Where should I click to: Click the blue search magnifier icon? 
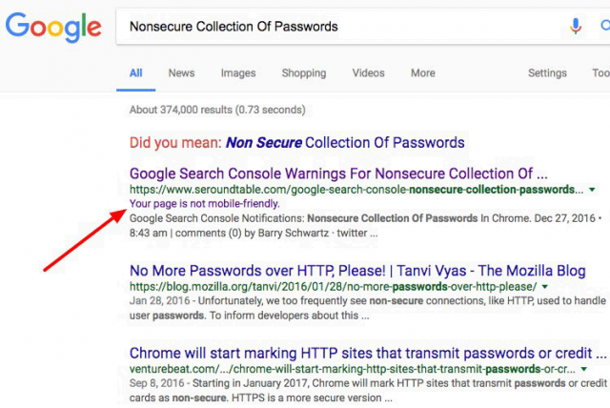click(x=603, y=27)
